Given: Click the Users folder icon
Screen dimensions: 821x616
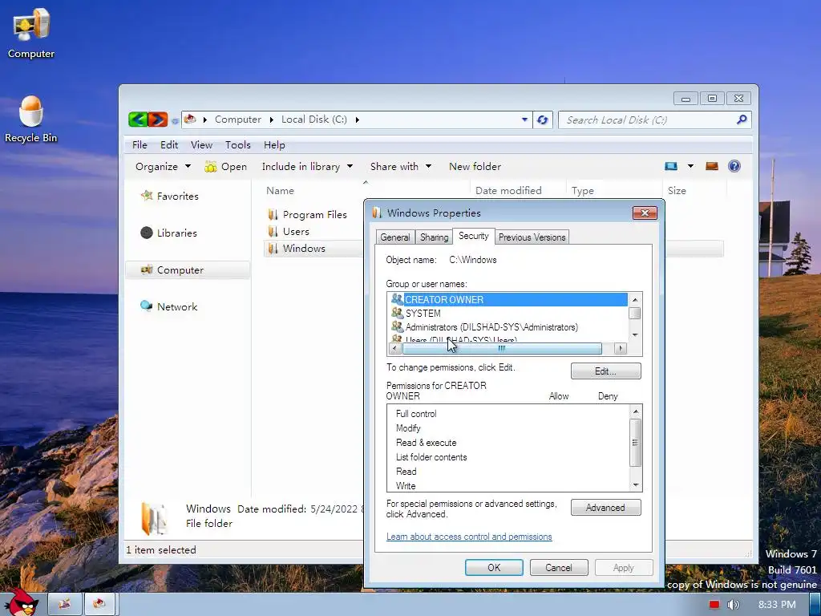Looking at the screenshot, I should 273,231.
